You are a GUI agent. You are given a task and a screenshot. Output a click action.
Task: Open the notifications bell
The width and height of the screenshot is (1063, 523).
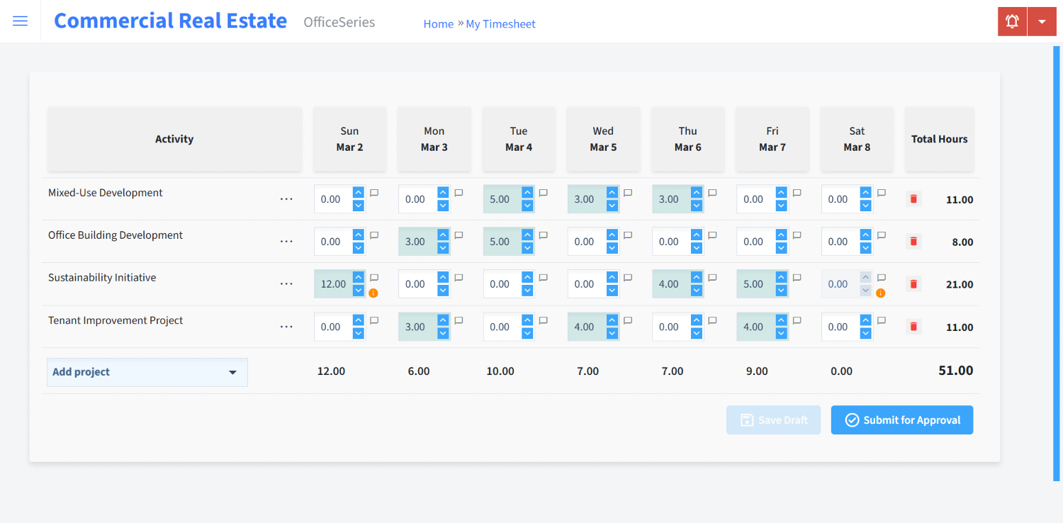[1011, 21]
